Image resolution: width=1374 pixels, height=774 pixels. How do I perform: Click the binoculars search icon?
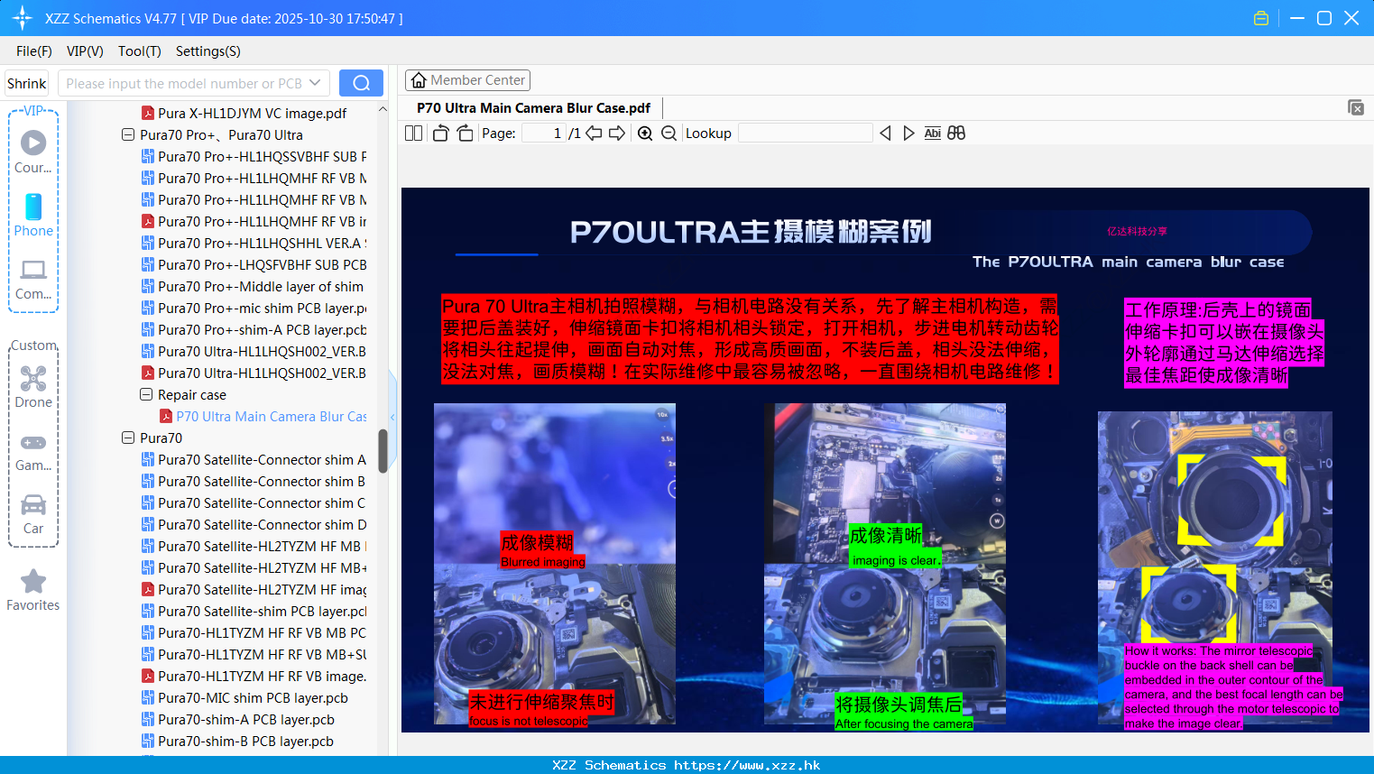pos(956,134)
